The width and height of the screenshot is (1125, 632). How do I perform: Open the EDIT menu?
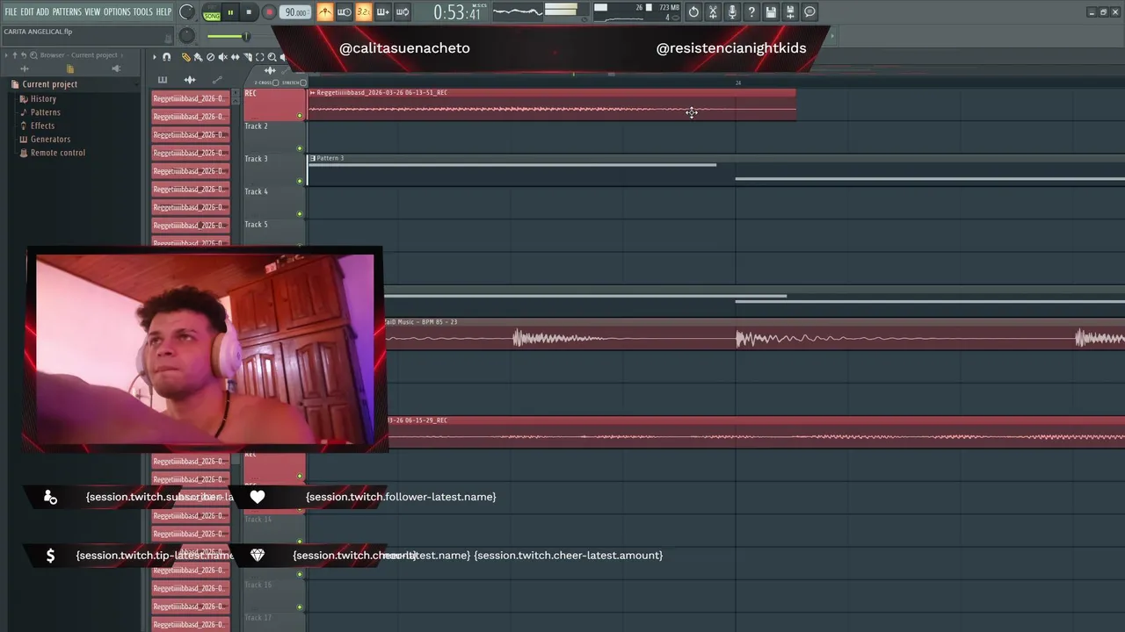pos(27,11)
